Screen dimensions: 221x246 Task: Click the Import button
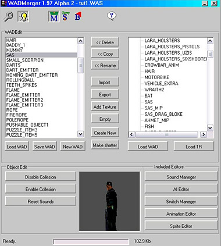tap(105, 82)
